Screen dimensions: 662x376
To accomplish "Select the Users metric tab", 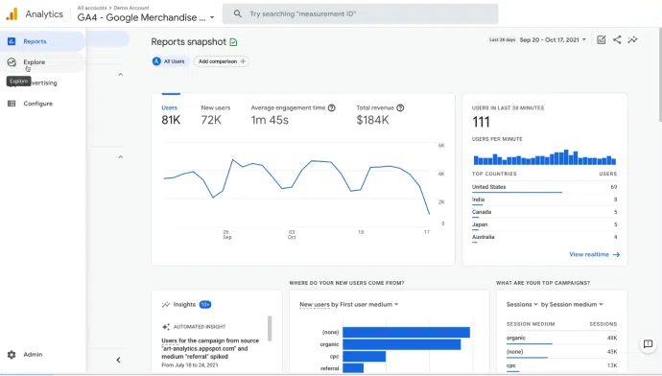I will pyautogui.click(x=171, y=114).
